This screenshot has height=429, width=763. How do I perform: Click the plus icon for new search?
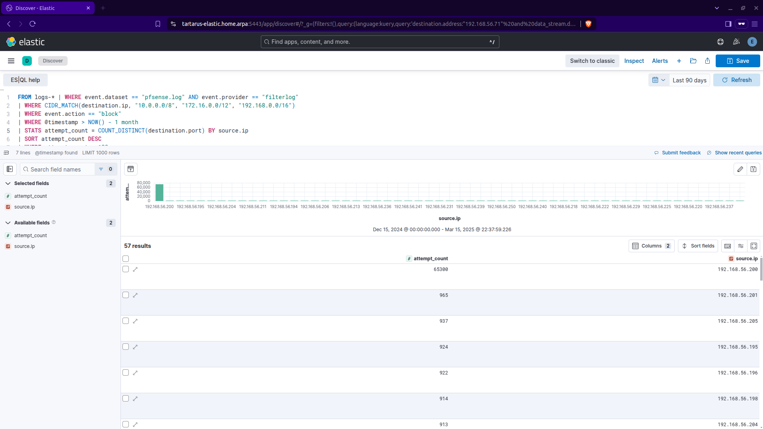pos(679,61)
